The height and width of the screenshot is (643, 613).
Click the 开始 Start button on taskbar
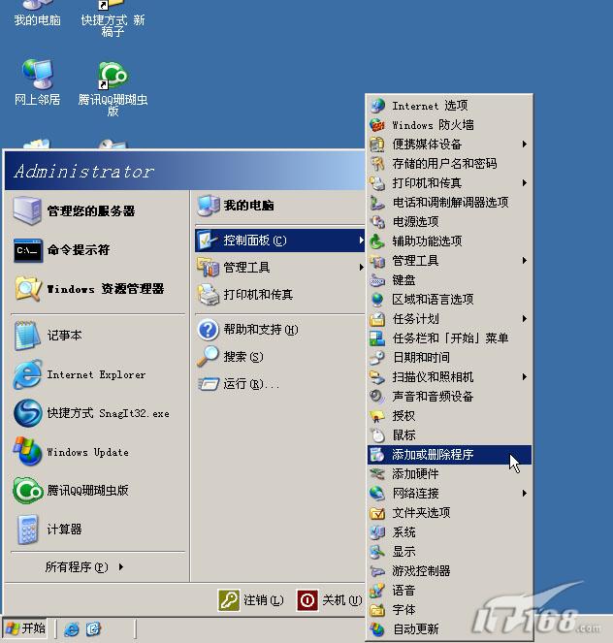[26, 628]
